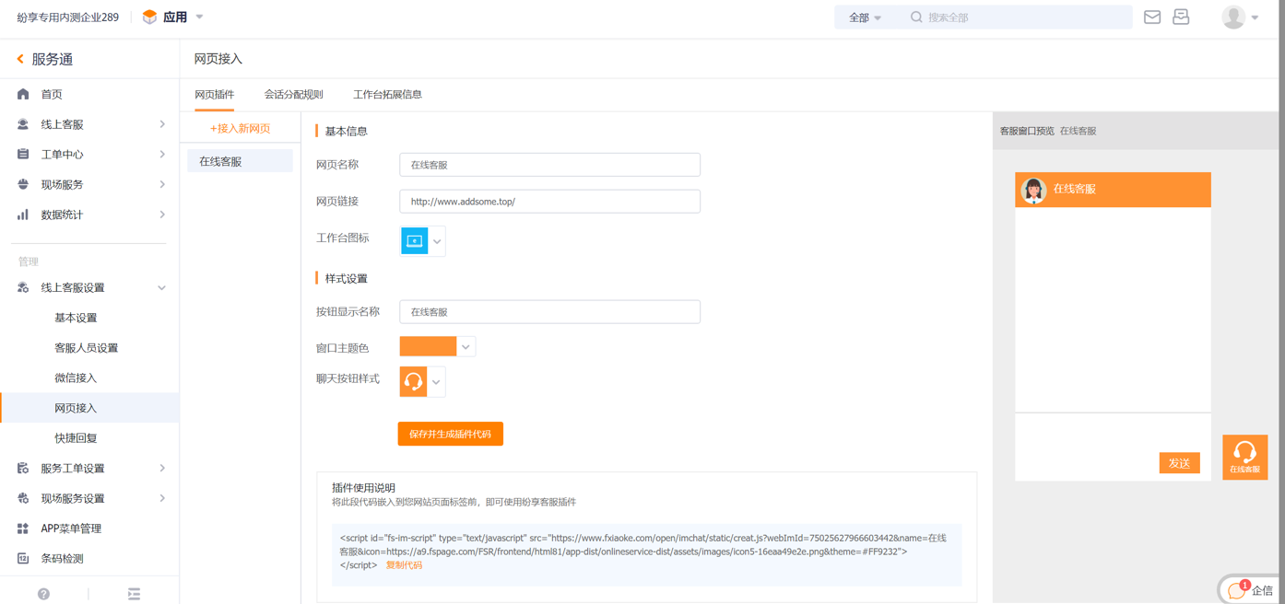
Task: Go back using 服务通 arrow
Action: click(20, 59)
